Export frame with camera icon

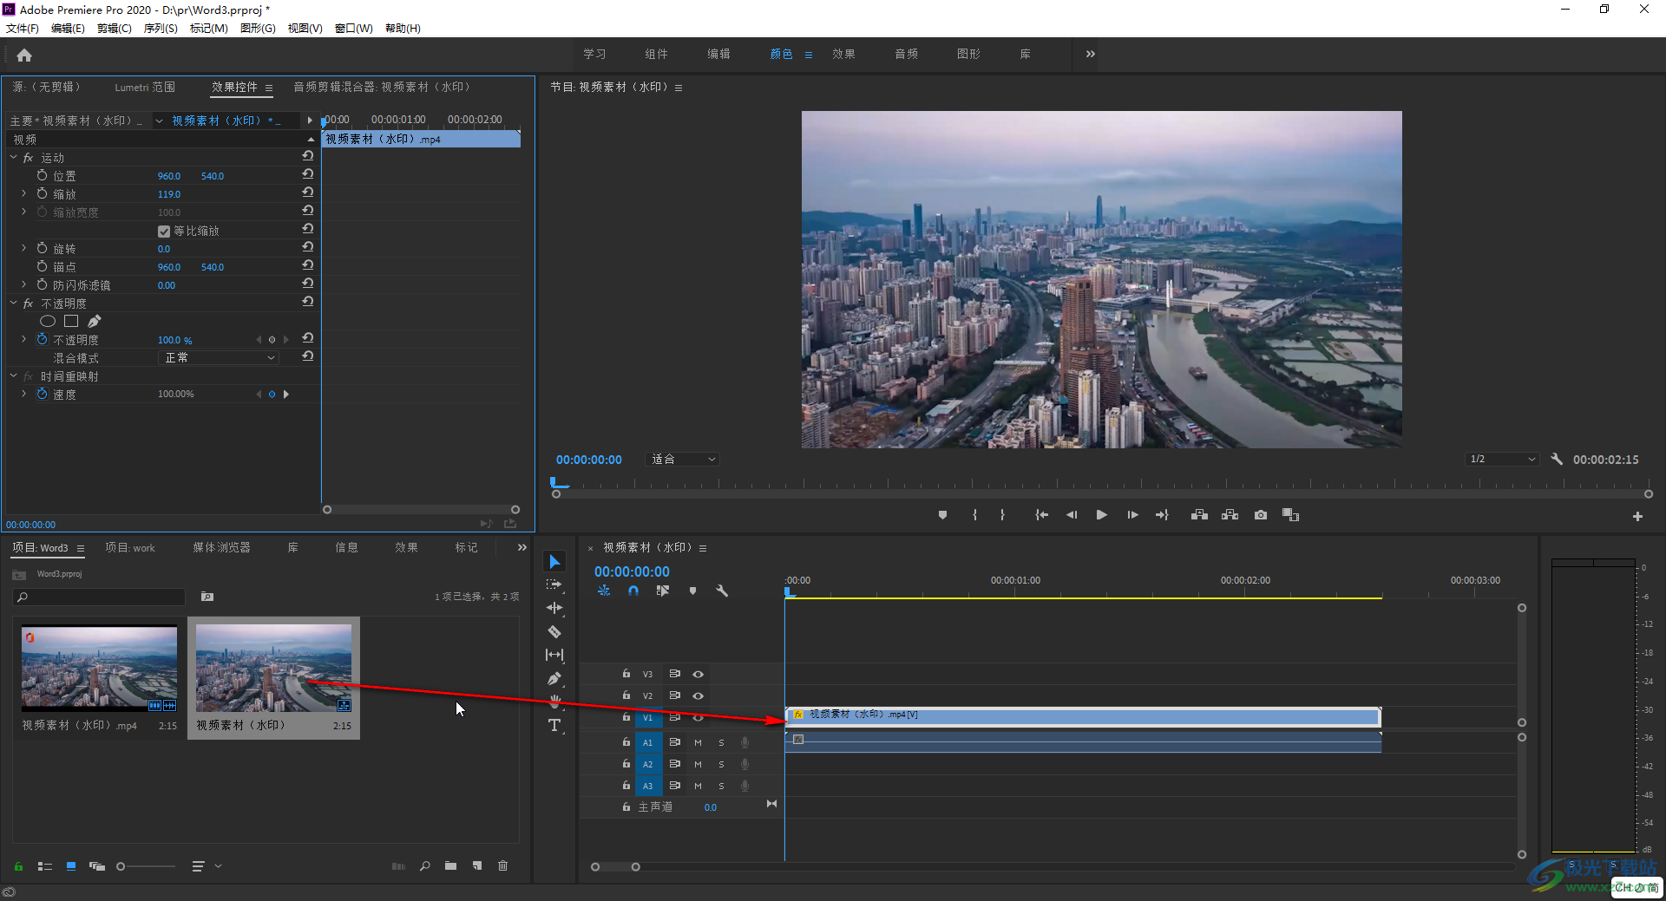coord(1261,515)
